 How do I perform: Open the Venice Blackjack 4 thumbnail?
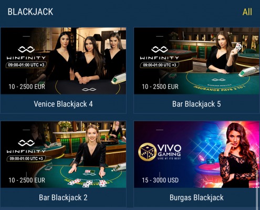pos(63,61)
